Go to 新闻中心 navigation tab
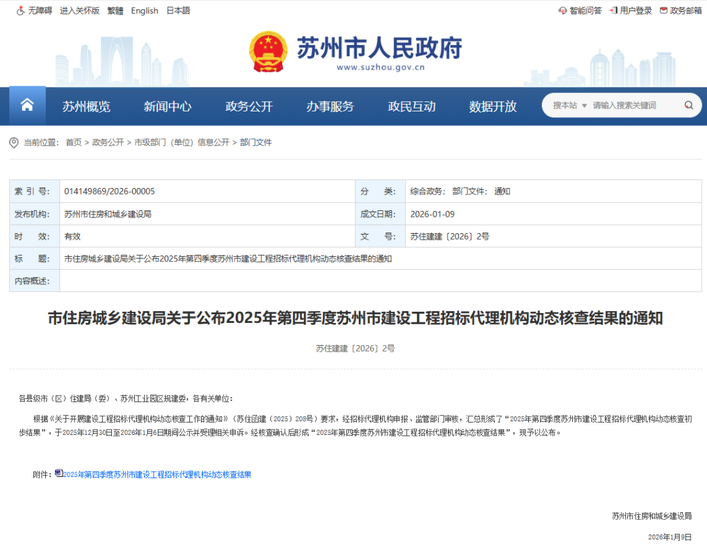The image size is (707, 545). (x=168, y=107)
